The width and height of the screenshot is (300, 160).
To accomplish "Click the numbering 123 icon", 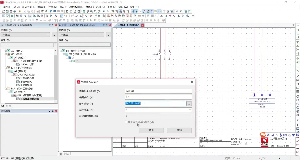I will 17,16.
